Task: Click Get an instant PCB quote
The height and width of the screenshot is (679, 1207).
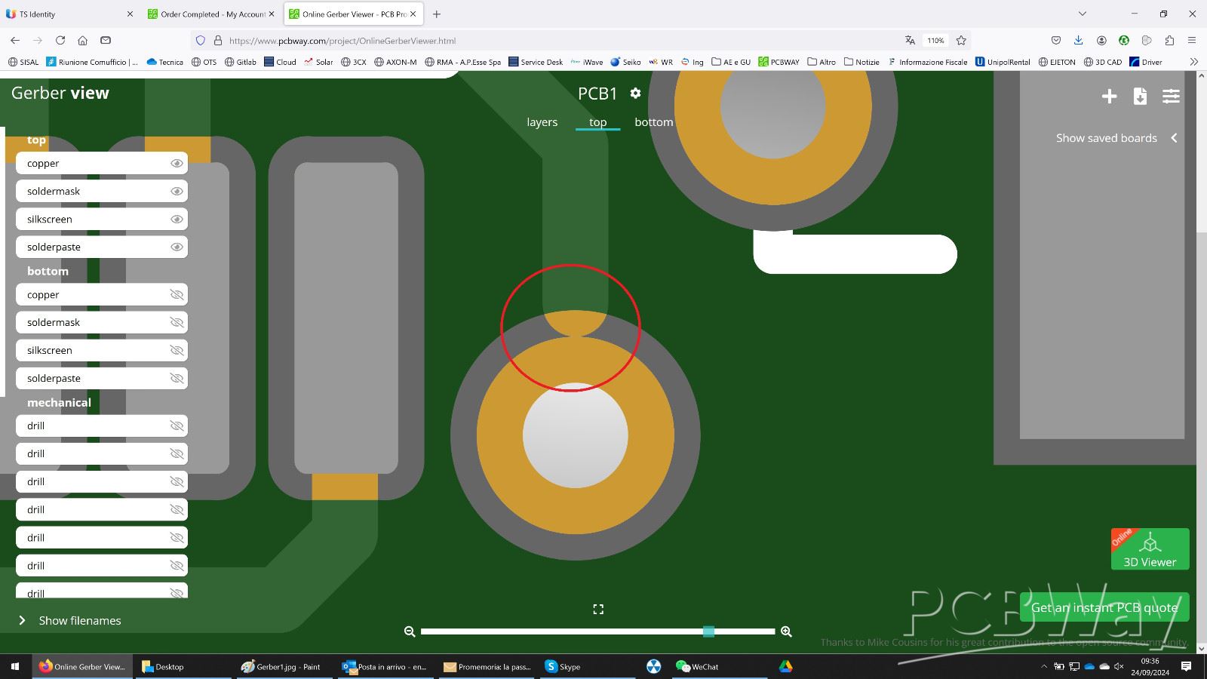Action: (1104, 607)
